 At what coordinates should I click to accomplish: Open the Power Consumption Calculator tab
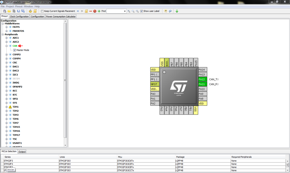tap(61, 17)
